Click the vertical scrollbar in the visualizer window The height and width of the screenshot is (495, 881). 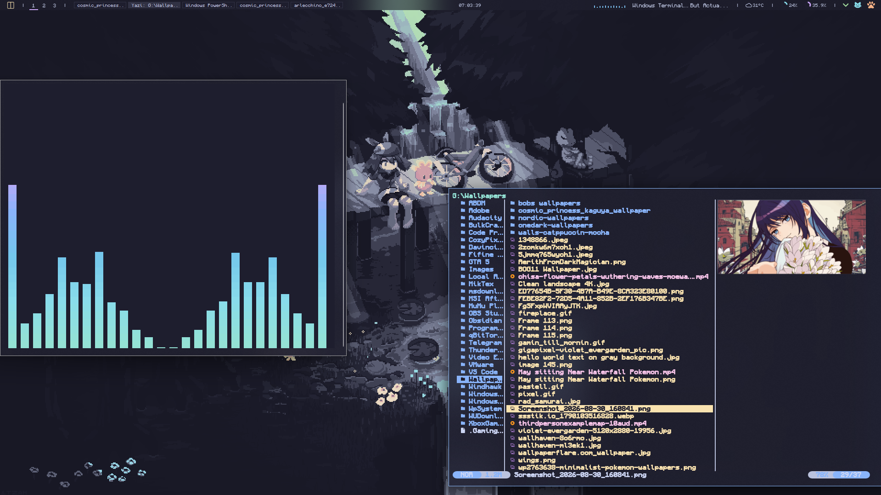(x=343, y=225)
